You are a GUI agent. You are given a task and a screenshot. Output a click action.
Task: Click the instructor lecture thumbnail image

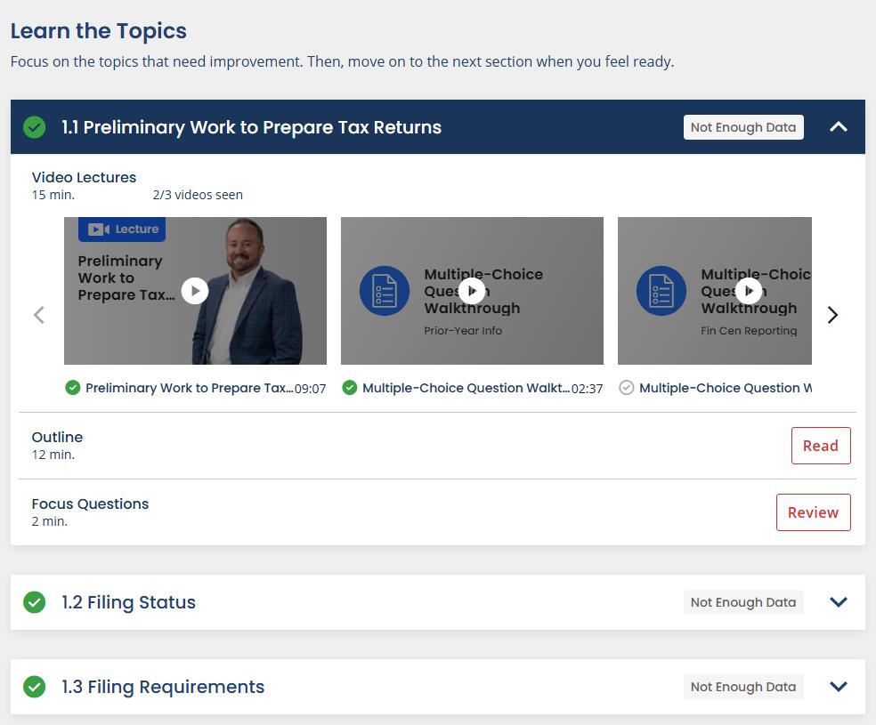(x=258, y=302)
